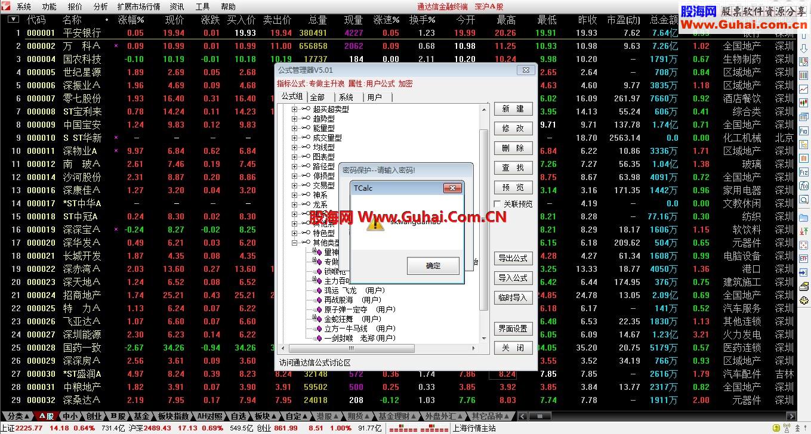Click the 锁喉枪 formula diamond icon
This screenshot has height=434, width=811.
coord(318,271)
